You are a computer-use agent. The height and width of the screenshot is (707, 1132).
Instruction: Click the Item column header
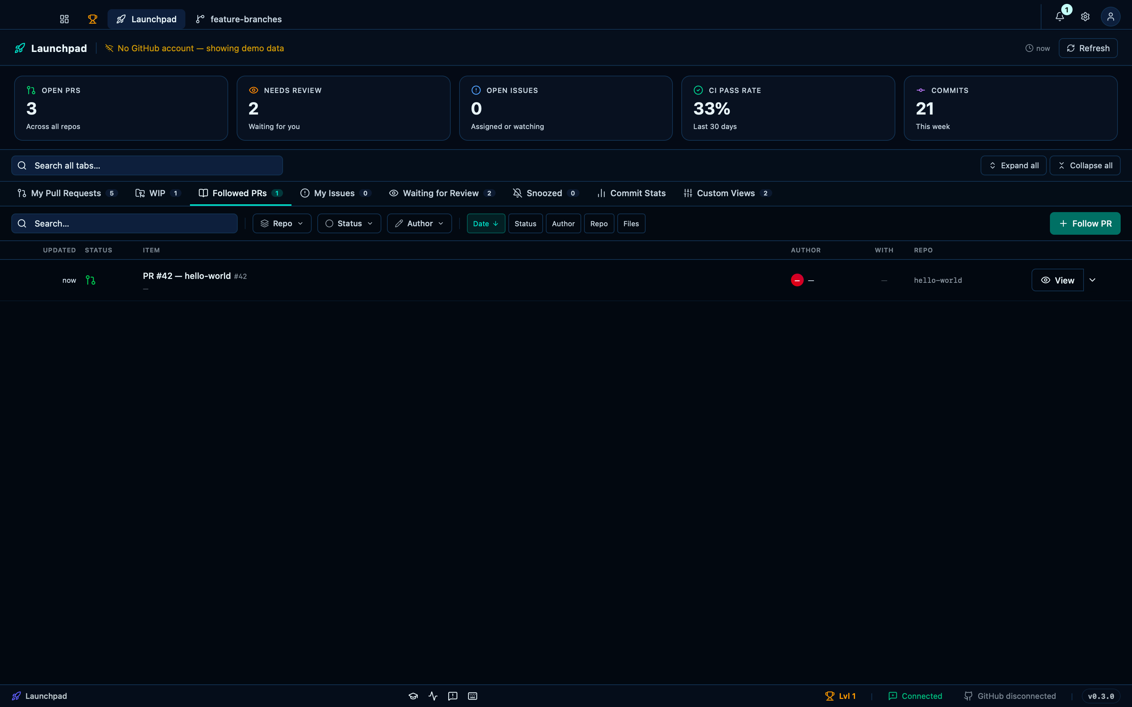pyautogui.click(x=151, y=250)
